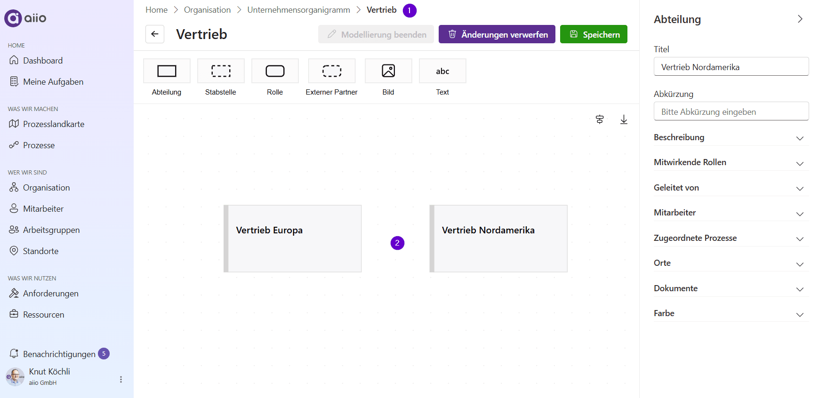Open user menu three-dot icon

click(x=121, y=379)
